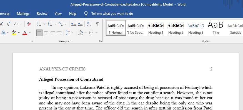Open the Highlight Color dropdown arrow

19,33
